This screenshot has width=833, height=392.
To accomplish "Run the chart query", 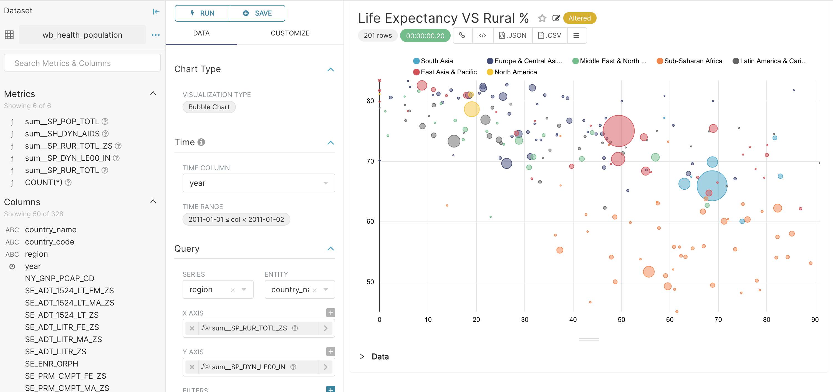I will (x=203, y=13).
